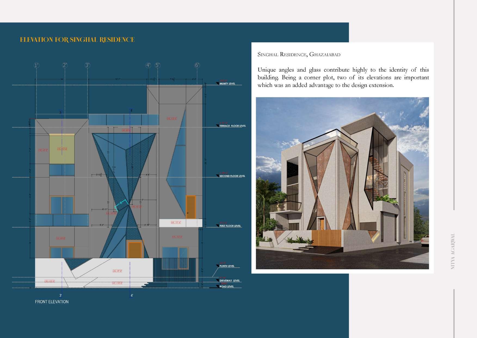Image resolution: width=477 pixels, height=338 pixels.
Task: Click the orange ground-floor entrance door in the drawing
Action: [135, 250]
